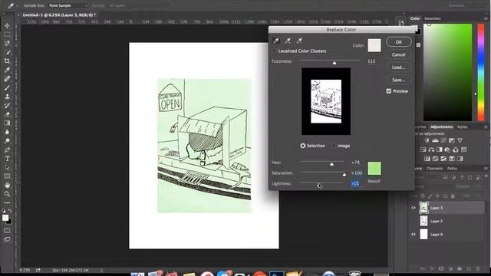The image size is (491, 276).
Task: Select the Type tool
Action: (x=7, y=159)
